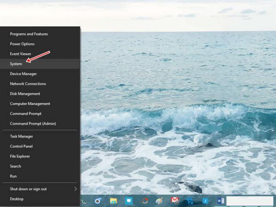
Task: Select Disk Management
Action: [25, 94]
